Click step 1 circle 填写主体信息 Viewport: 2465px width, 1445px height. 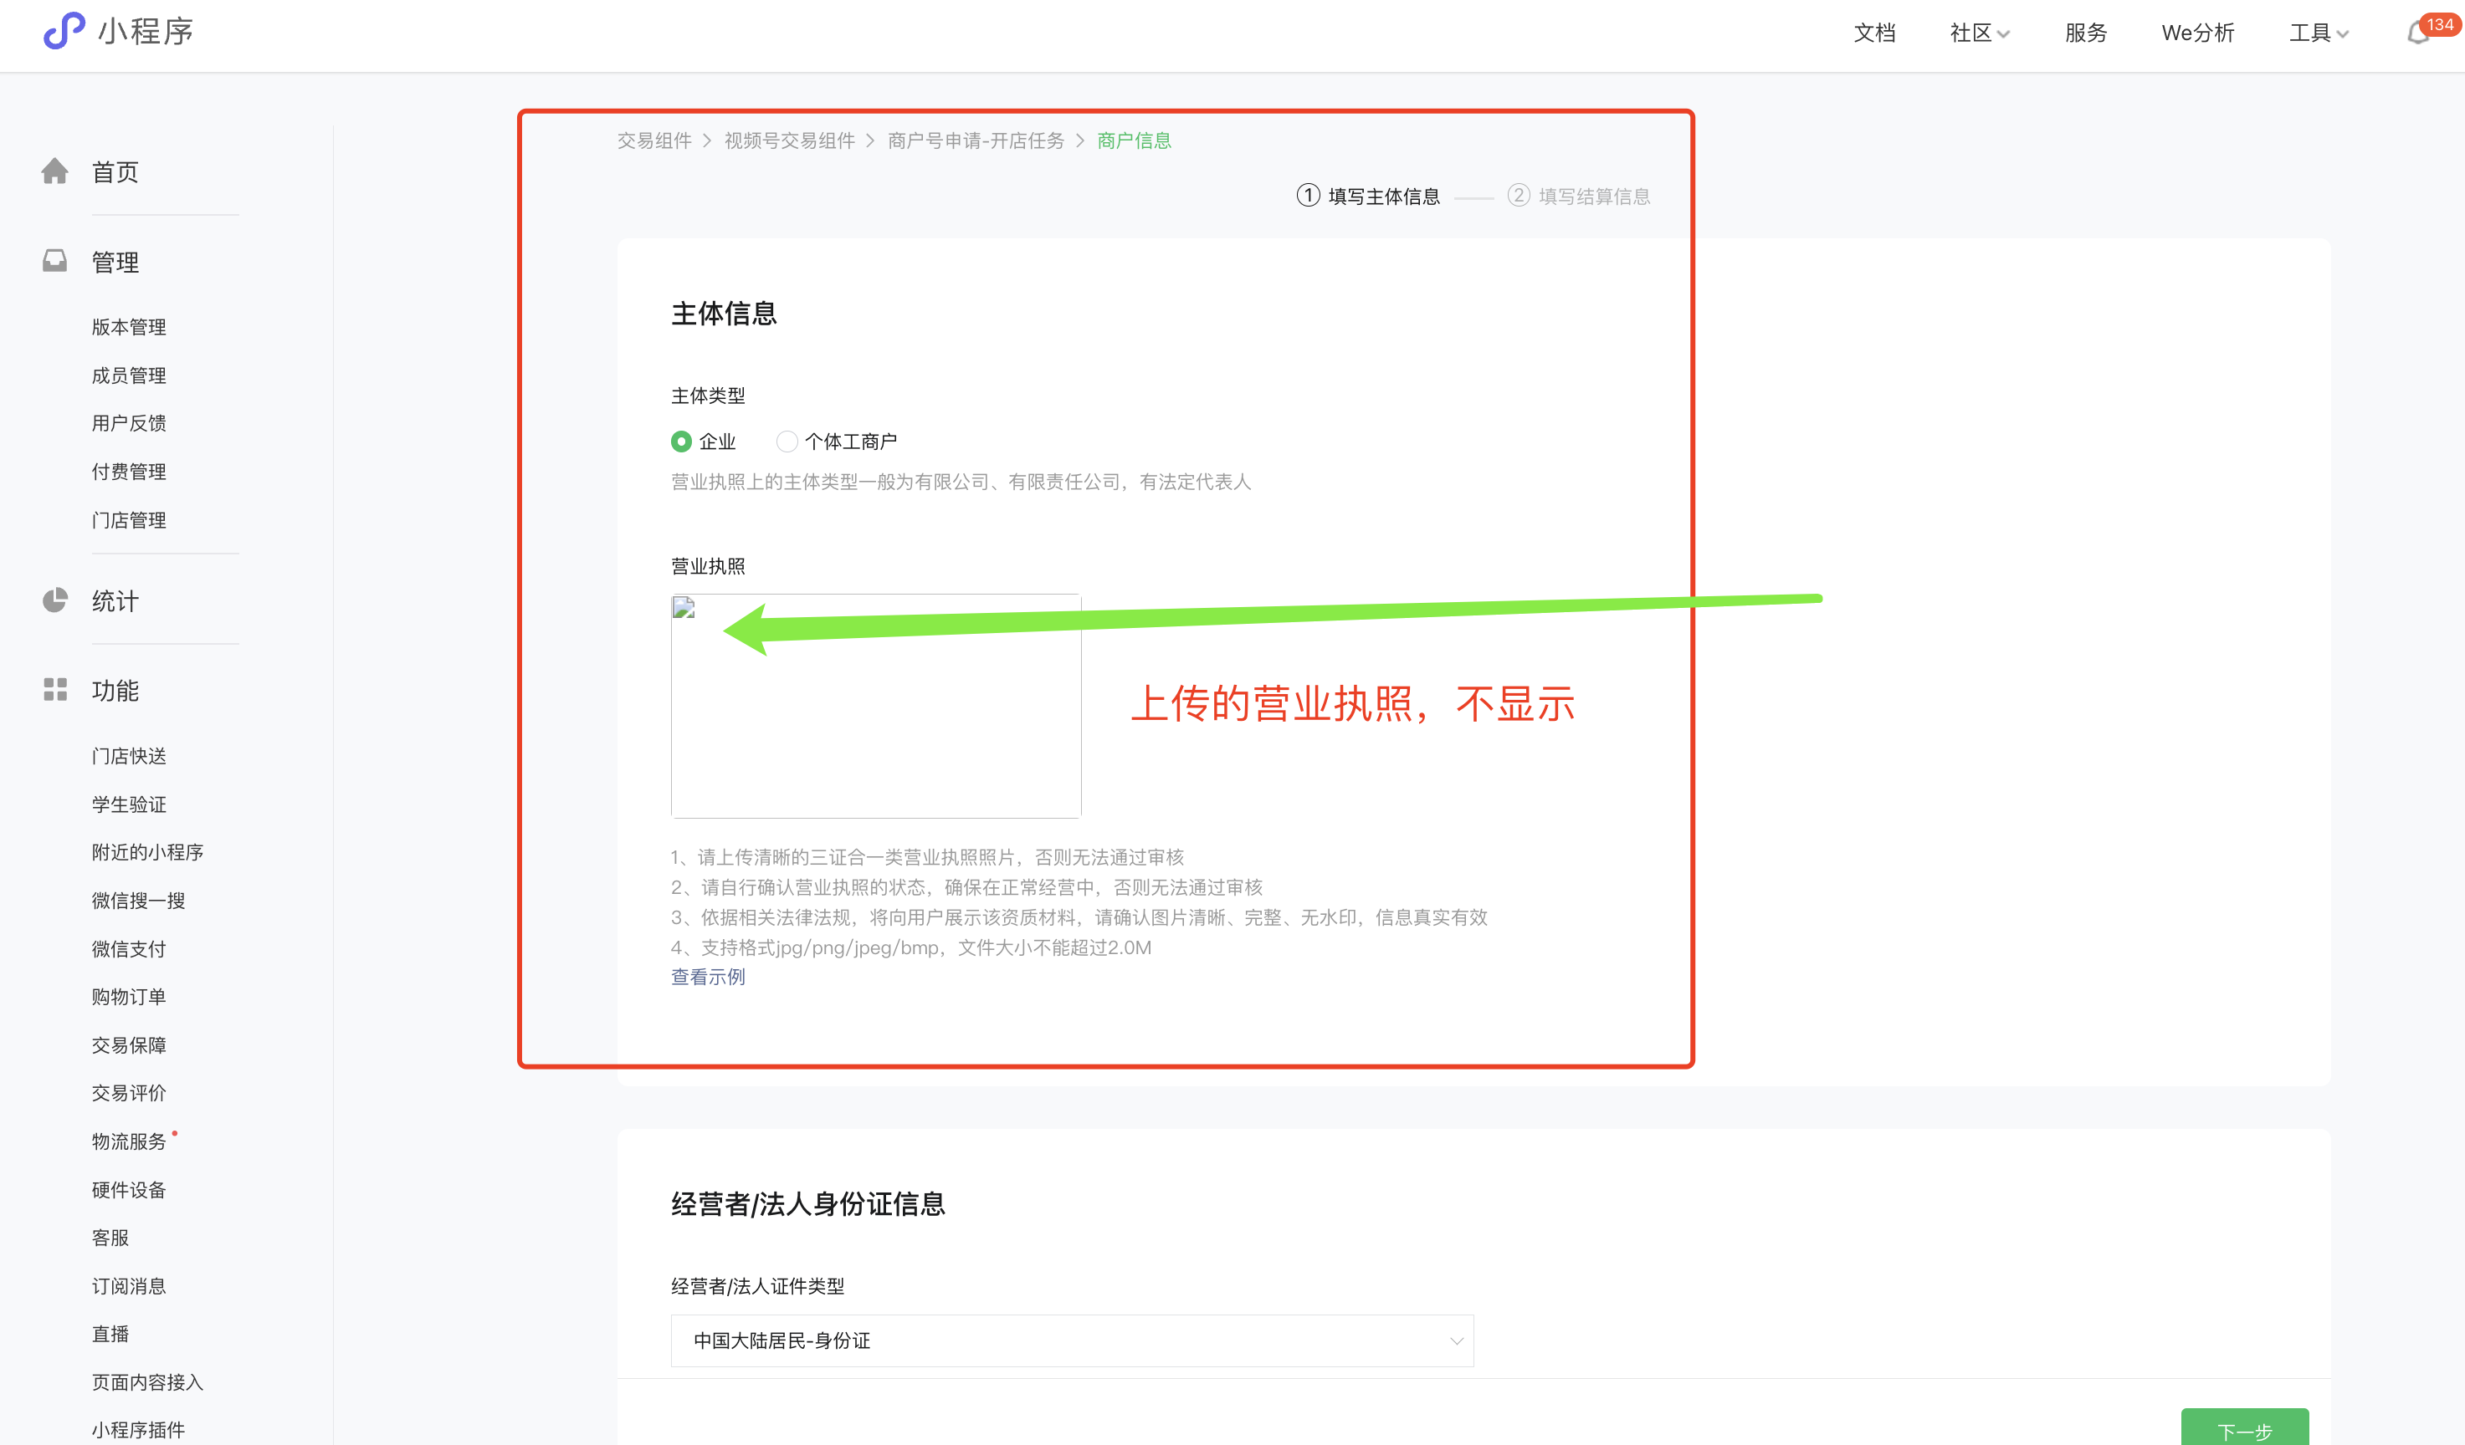tap(1308, 196)
